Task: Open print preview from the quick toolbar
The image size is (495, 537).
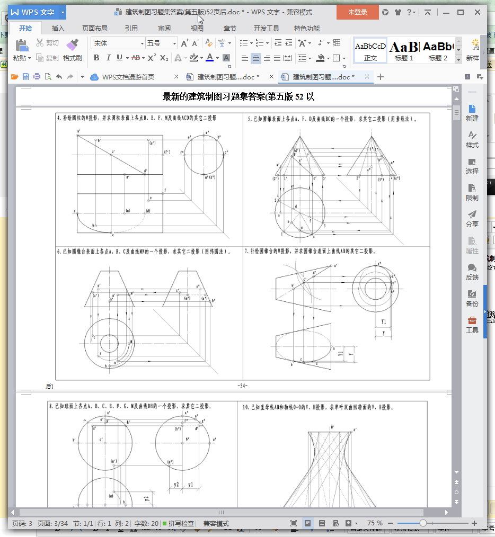Action: [x=48, y=77]
